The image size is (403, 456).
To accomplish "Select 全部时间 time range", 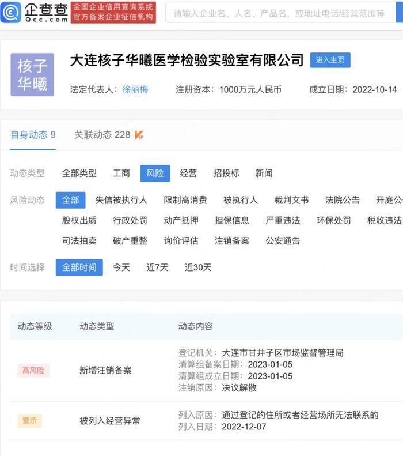I will (x=79, y=267).
